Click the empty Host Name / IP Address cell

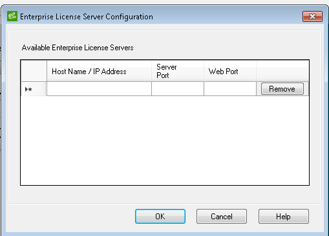coord(99,89)
